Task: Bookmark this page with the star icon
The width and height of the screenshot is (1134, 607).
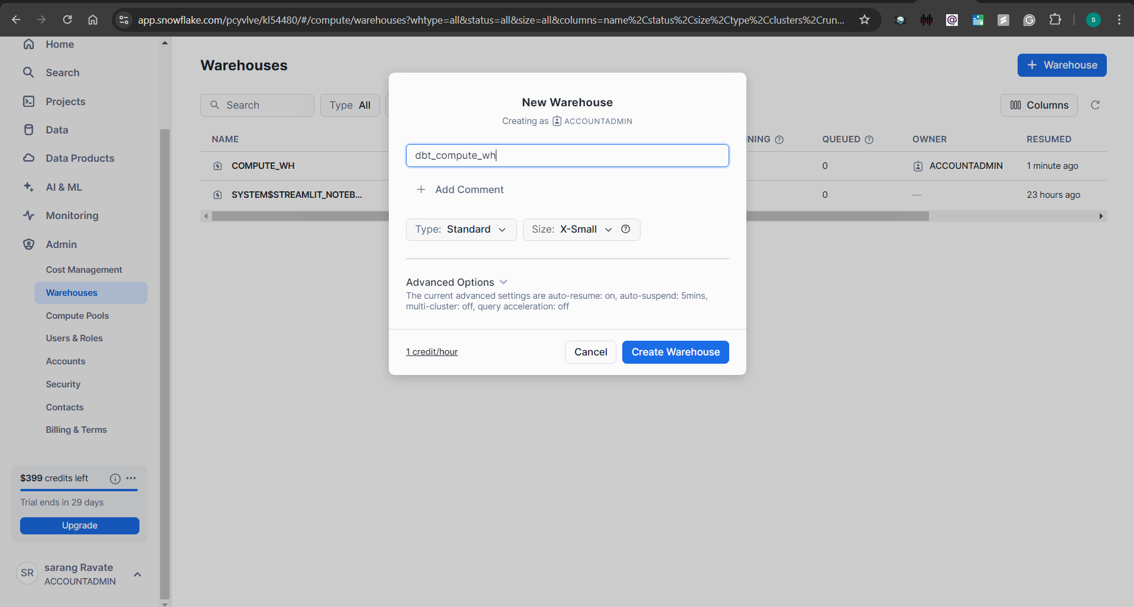Action: click(x=865, y=19)
